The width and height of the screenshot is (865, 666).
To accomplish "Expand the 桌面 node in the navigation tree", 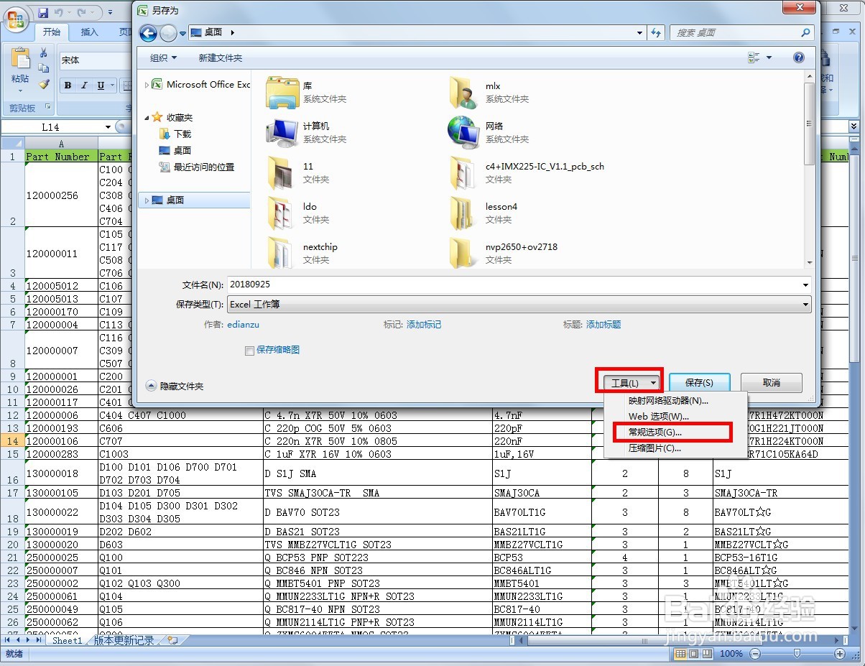I will (147, 200).
